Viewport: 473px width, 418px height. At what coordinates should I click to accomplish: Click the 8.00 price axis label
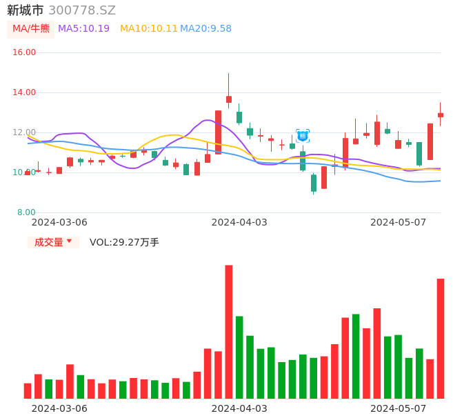(x=26, y=212)
